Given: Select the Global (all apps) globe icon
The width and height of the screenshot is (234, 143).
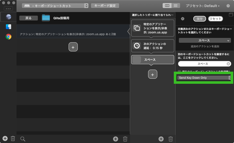Looking at the screenshot, I should click(8, 17).
